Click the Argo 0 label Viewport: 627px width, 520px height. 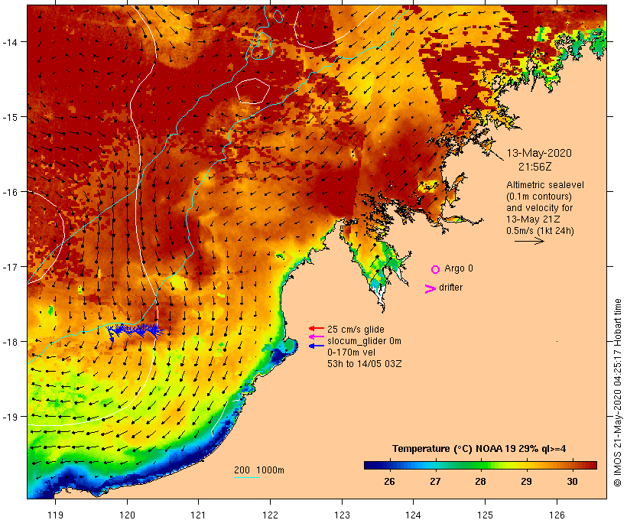(x=459, y=268)
